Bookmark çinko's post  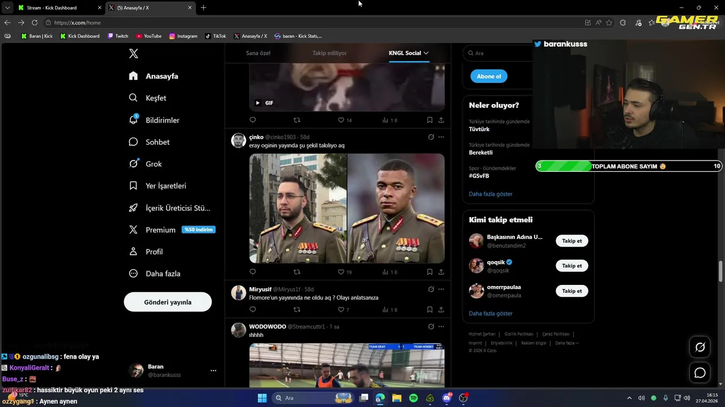click(x=430, y=272)
